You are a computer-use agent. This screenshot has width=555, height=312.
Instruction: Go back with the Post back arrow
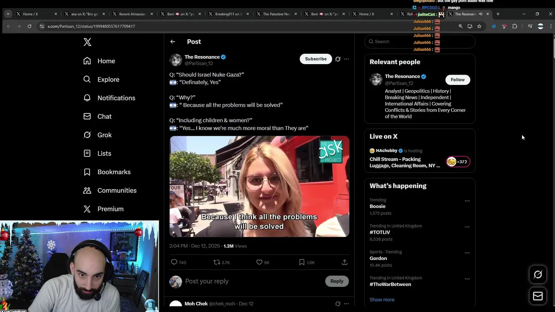coord(173,42)
